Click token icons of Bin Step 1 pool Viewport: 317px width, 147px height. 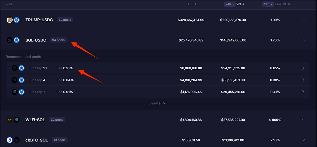18,92
